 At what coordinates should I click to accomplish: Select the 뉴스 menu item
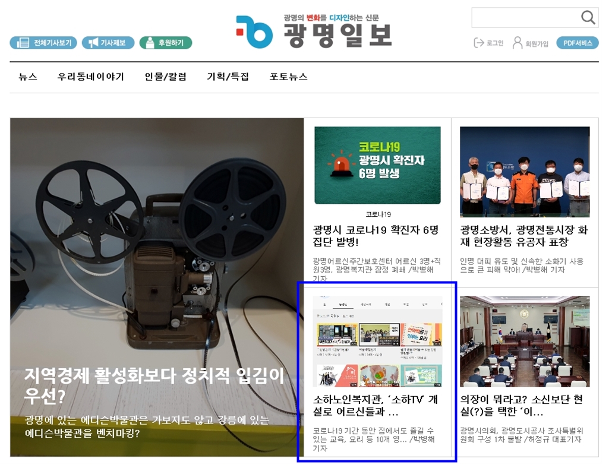(28, 77)
